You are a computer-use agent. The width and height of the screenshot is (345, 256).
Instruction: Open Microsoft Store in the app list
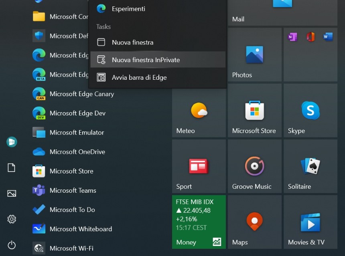coord(63,171)
